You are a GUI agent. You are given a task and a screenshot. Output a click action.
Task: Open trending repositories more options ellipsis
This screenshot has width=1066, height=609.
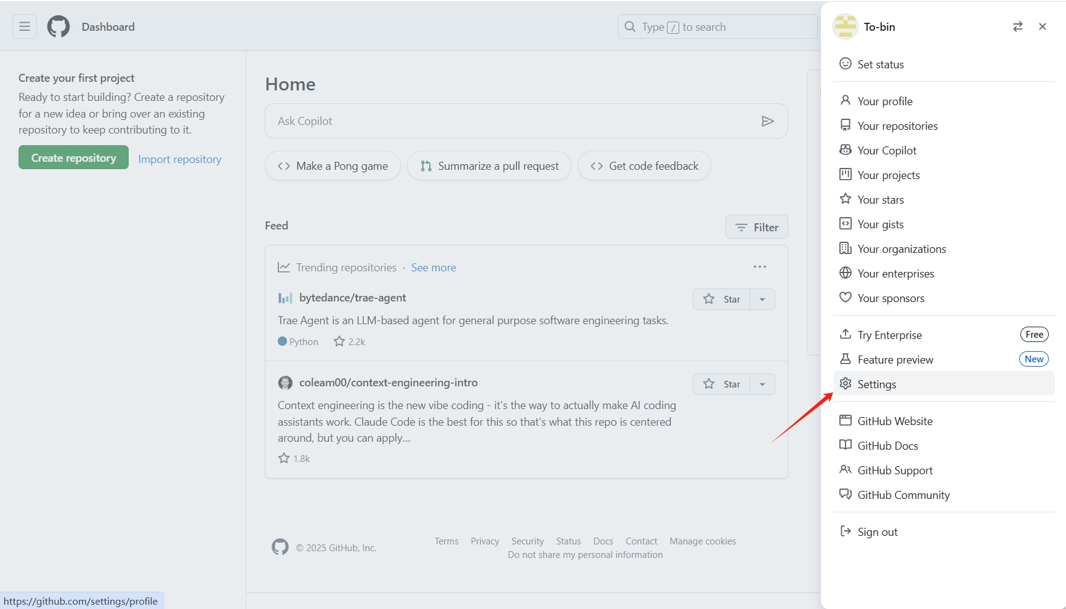coord(760,267)
